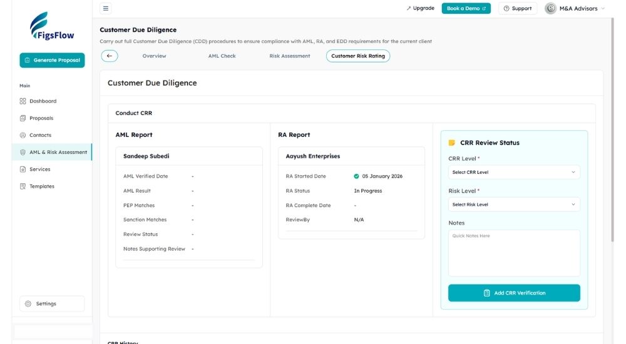Click the Services sidebar icon
626x344 pixels.
[x=23, y=169]
